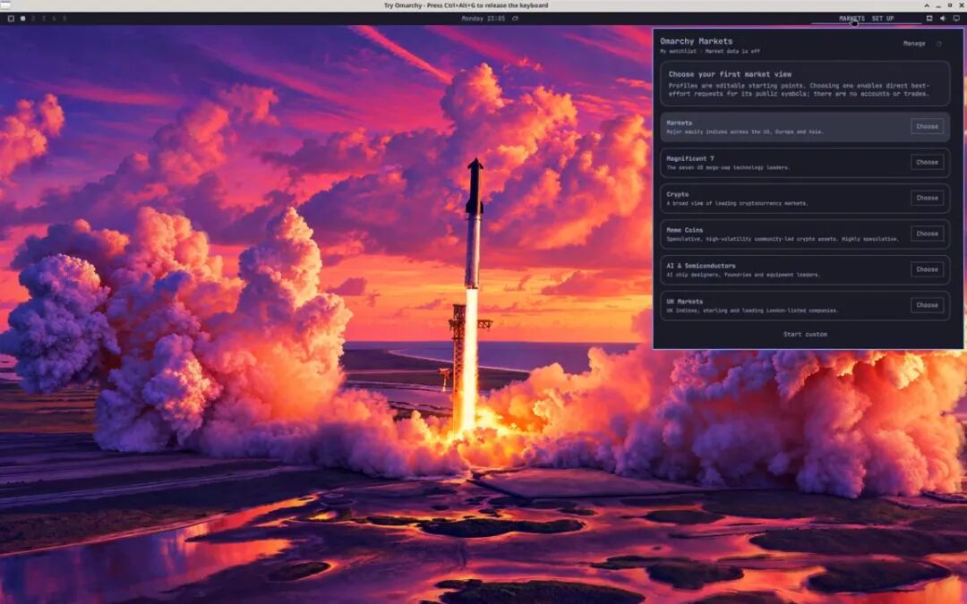The width and height of the screenshot is (967, 604).
Task: Click the 'Crypto' profile name
Action: coord(677,194)
